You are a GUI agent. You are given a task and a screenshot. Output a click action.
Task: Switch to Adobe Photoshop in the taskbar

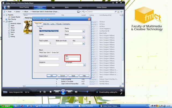[87, 106]
